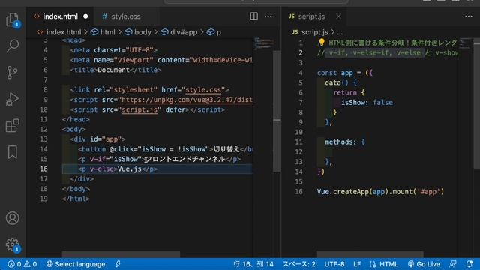Click the div id="app" opening tag
The image size is (480, 270).
(98, 139)
